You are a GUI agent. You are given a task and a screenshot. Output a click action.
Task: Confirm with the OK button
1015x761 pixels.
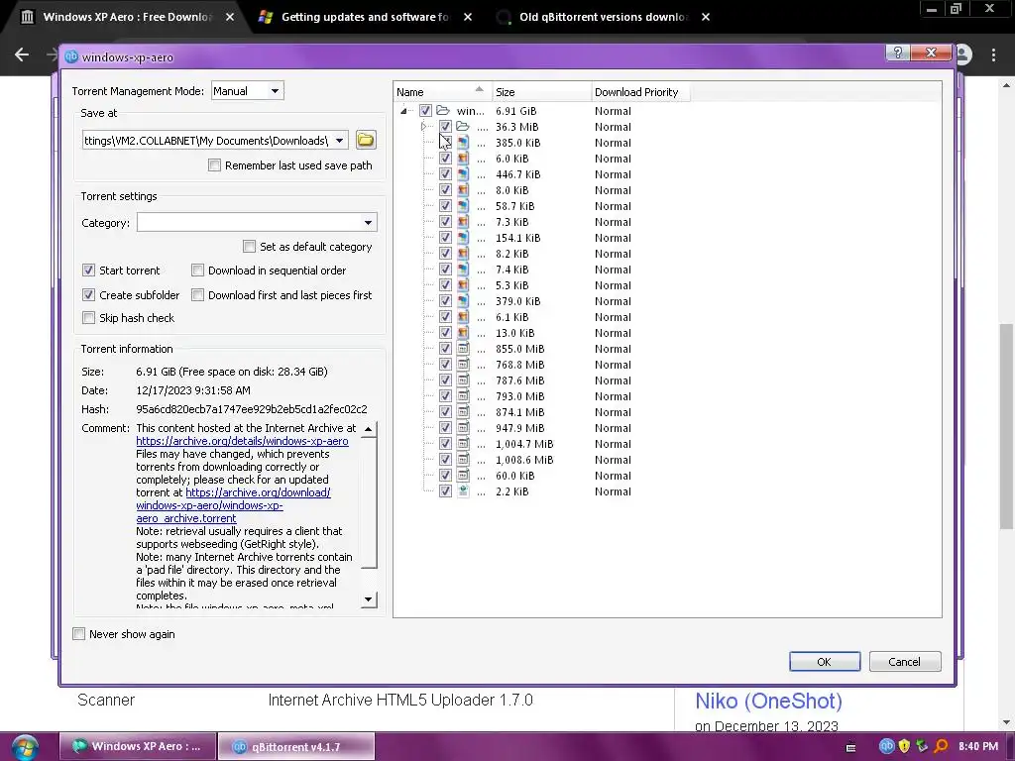pos(824,661)
